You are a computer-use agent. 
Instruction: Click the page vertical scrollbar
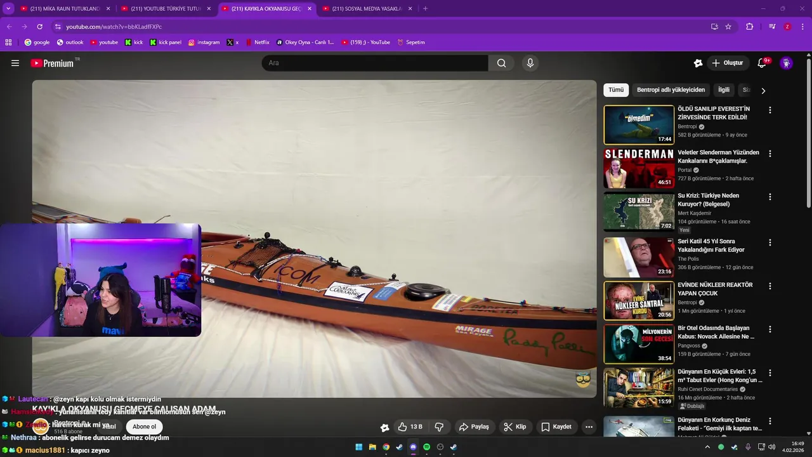pyautogui.click(x=809, y=133)
